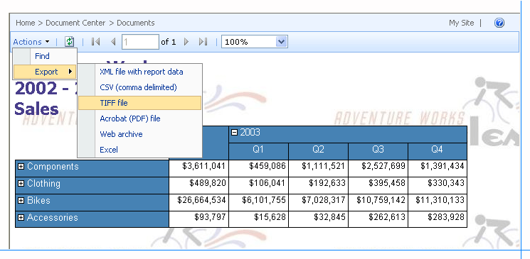Image resolution: width=530 pixels, height=259 pixels.
Task: Expand the Clothing row
Action: pos(21,184)
